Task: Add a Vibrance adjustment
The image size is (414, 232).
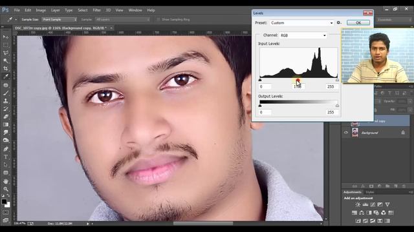Action: click(387, 204)
